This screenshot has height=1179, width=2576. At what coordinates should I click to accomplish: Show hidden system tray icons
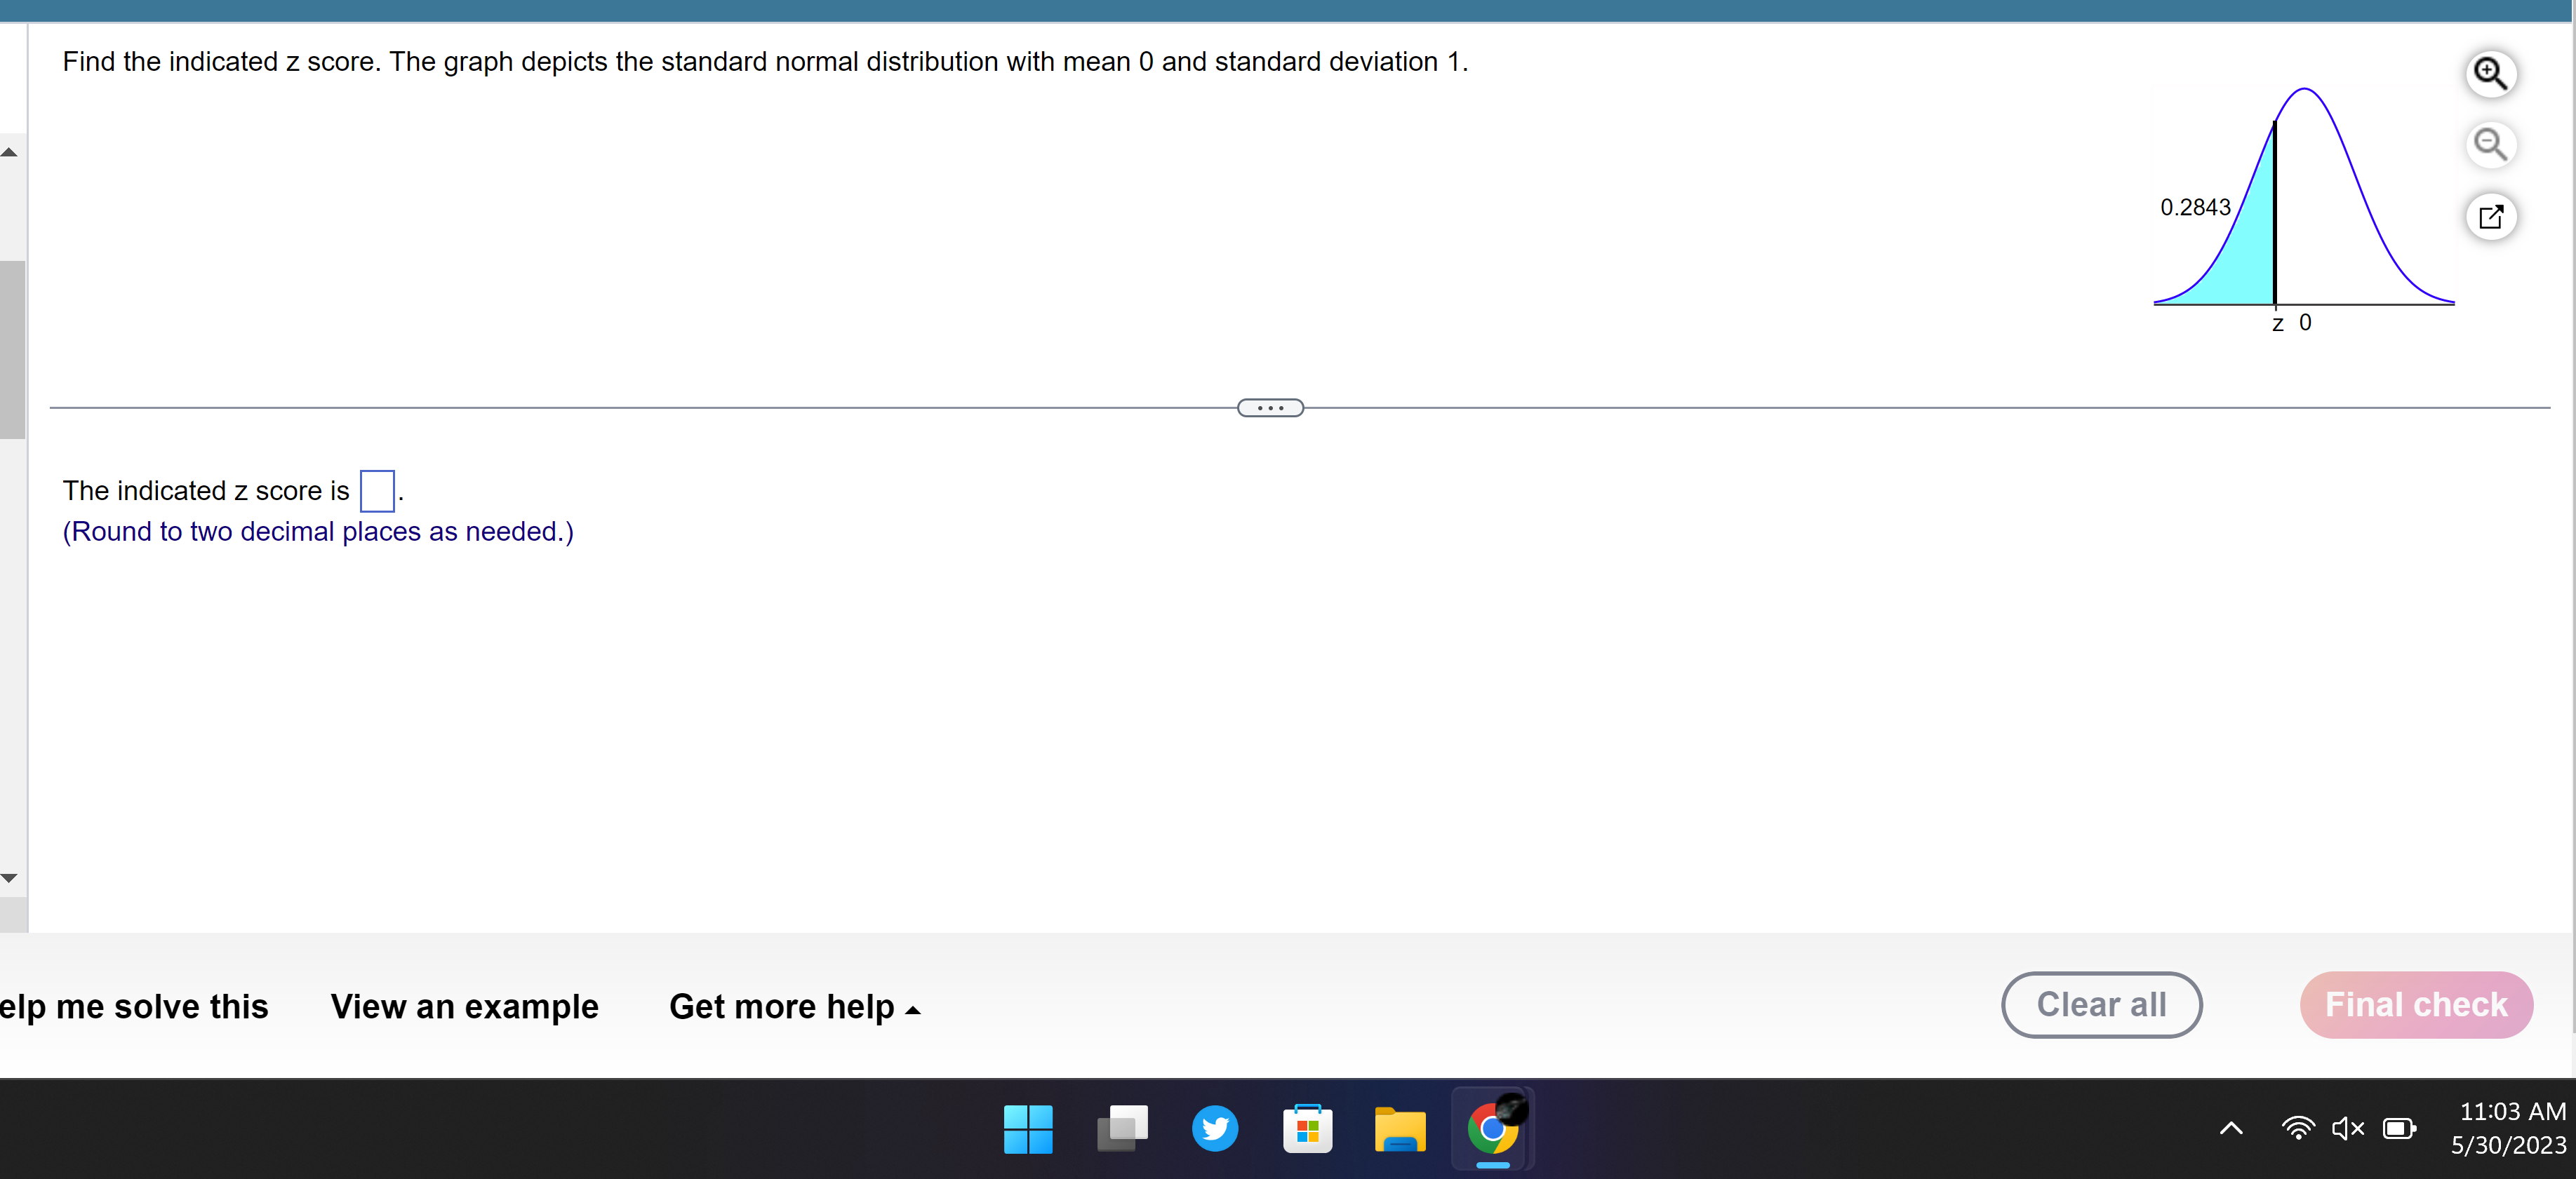coord(2231,1129)
